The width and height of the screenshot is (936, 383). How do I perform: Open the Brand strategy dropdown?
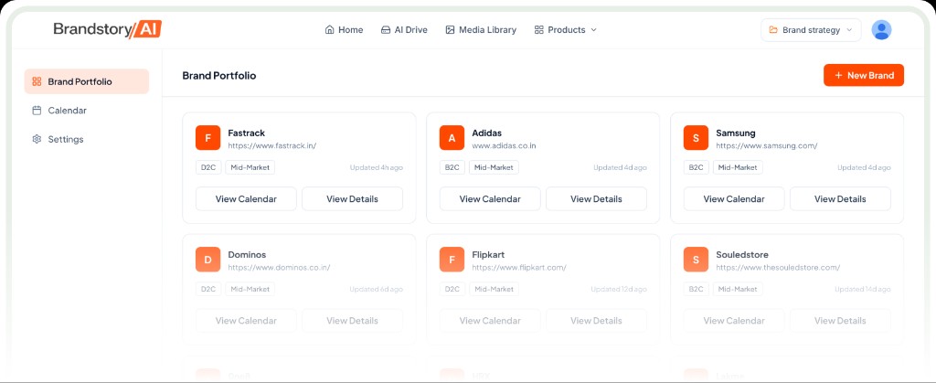(811, 30)
